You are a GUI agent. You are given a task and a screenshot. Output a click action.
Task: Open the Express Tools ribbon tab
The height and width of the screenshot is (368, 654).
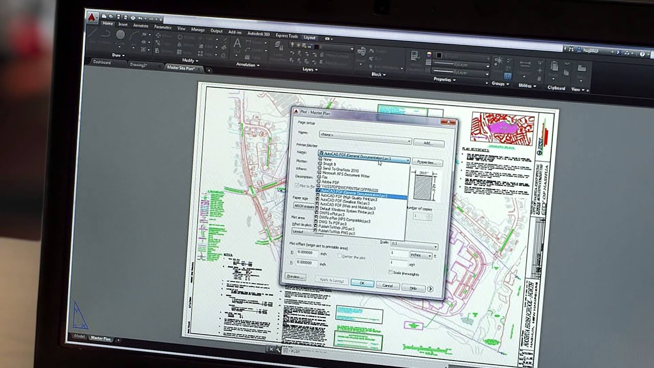click(287, 36)
